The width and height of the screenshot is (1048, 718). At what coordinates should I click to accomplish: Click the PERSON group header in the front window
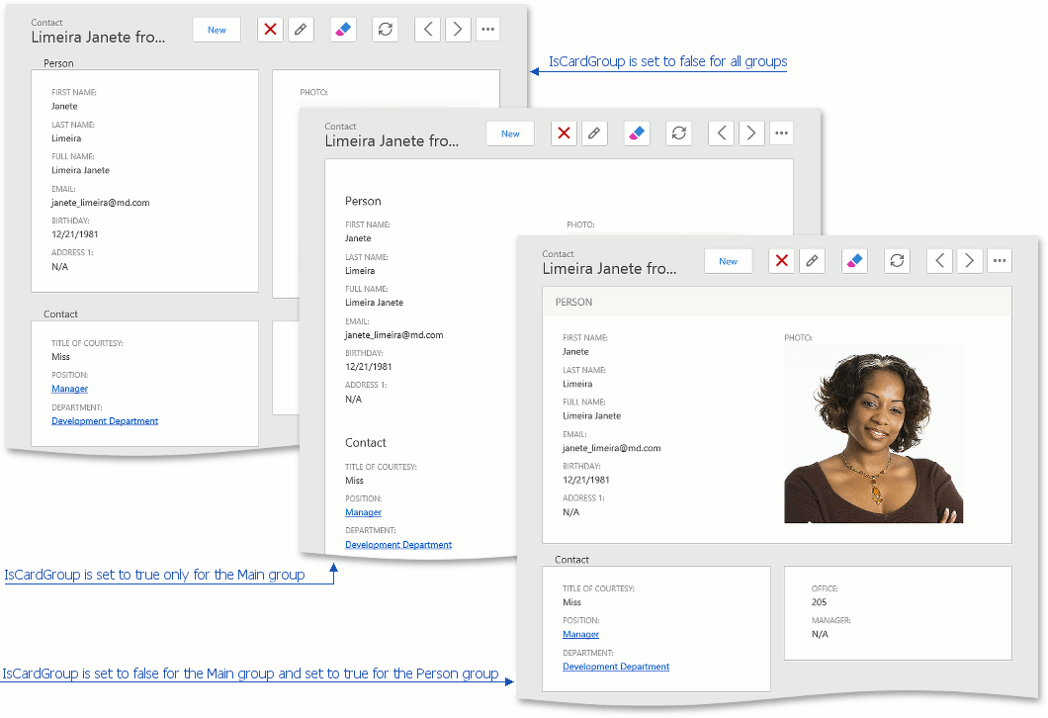pos(777,302)
